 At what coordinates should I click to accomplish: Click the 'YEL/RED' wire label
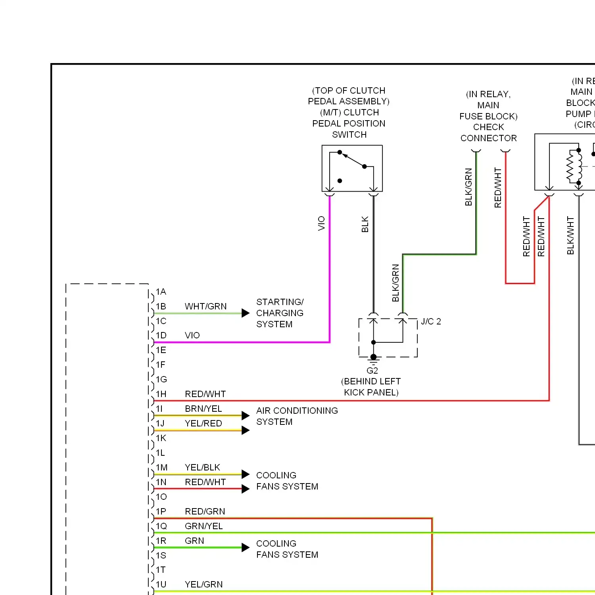[203, 423]
